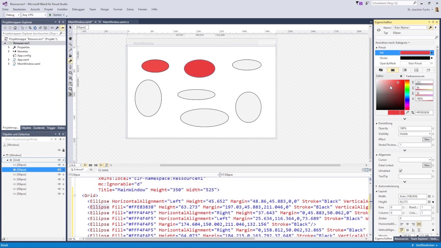Toggle eye of first [Ellipse] row
This screenshot has height=248, width=441.
click(59, 165)
